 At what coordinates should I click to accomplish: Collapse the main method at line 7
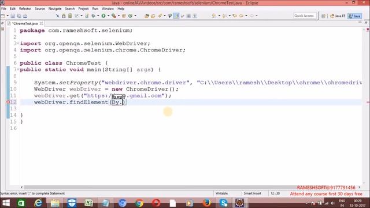[18, 69]
